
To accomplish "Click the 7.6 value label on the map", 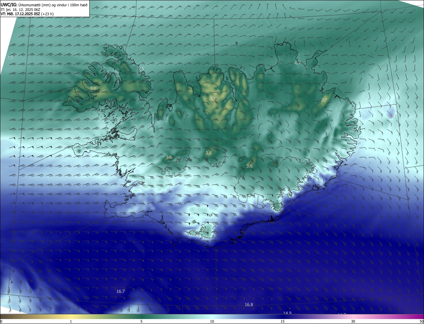I will click(x=141, y=69).
